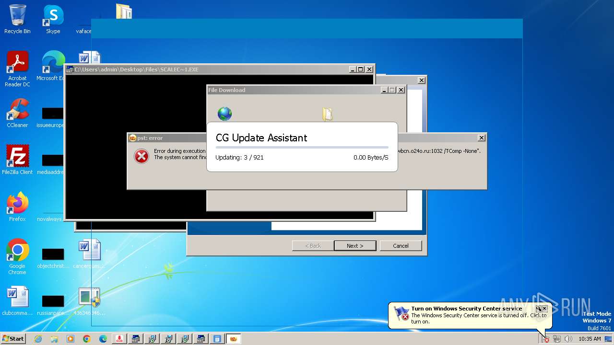This screenshot has height=345, width=614.
Task: Click the red error icon in pst dialog
Action: (142, 156)
